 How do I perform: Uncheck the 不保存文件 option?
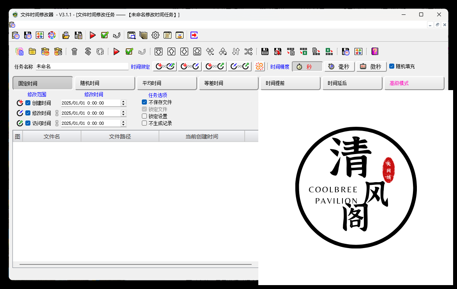click(144, 102)
